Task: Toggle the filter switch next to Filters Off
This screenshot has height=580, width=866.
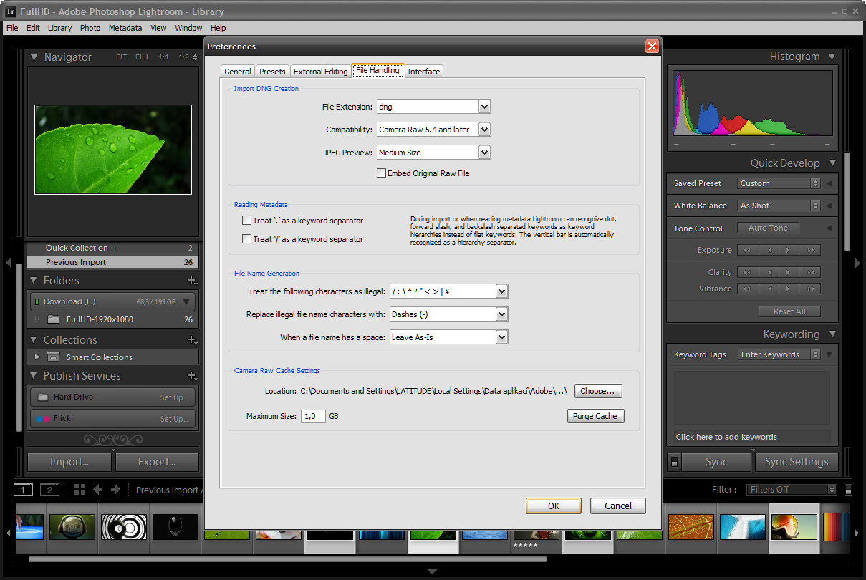Action: (x=849, y=490)
